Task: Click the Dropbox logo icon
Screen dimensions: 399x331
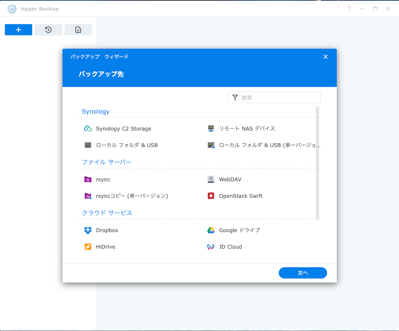Action: coord(88,230)
